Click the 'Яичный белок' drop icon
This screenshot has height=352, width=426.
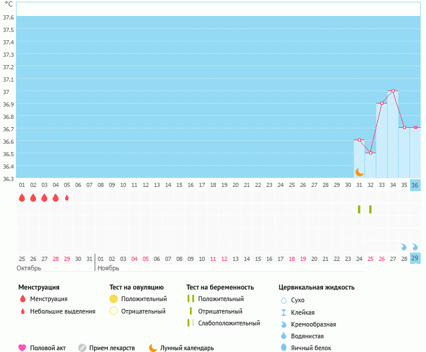pyautogui.click(x=283, y=348)
